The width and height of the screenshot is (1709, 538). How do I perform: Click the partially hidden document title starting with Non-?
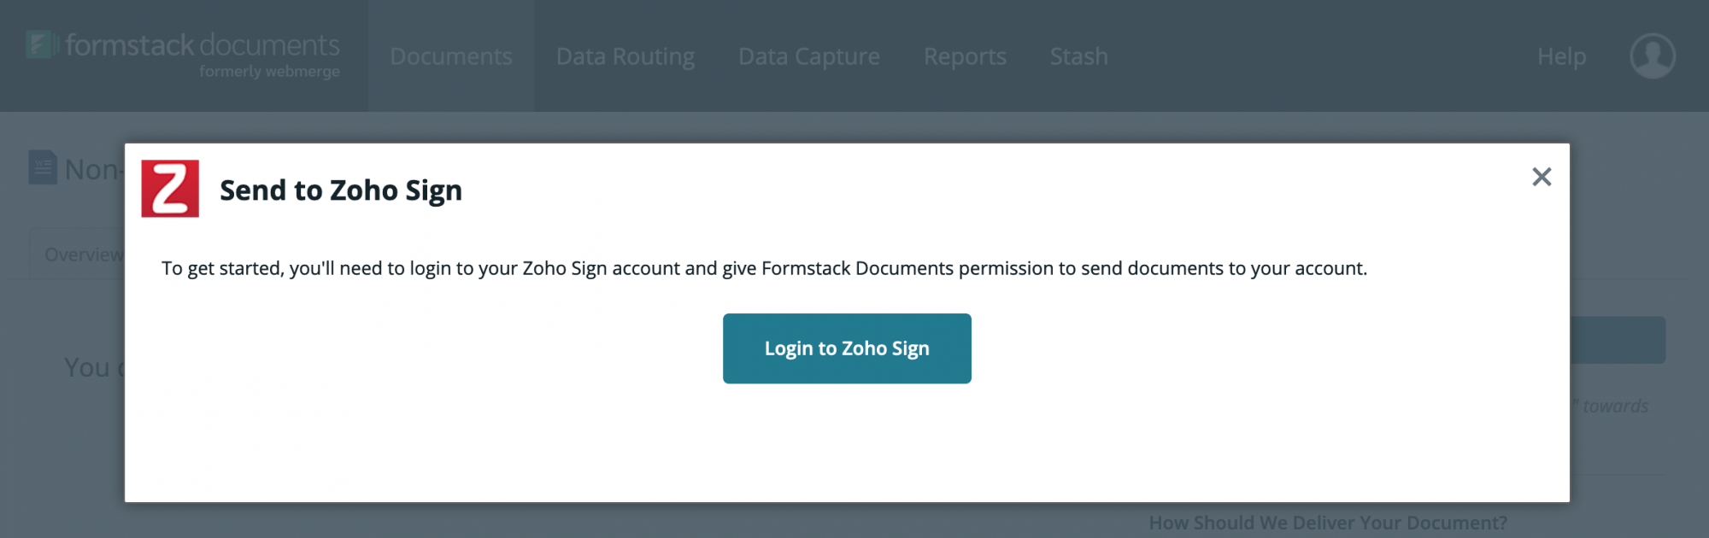click(92, 170)
